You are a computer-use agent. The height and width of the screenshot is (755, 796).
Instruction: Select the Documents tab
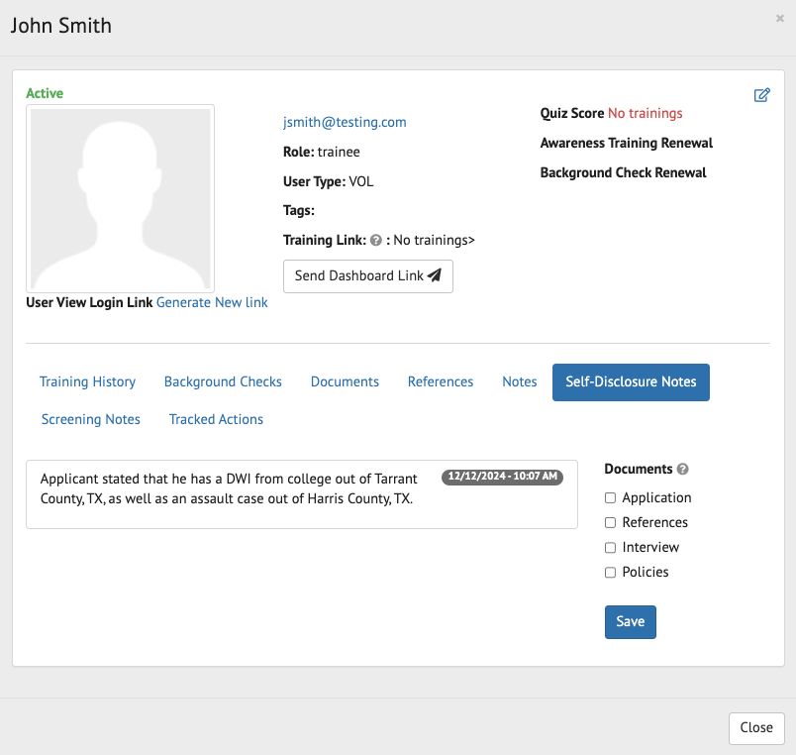(x=345, y=381)
